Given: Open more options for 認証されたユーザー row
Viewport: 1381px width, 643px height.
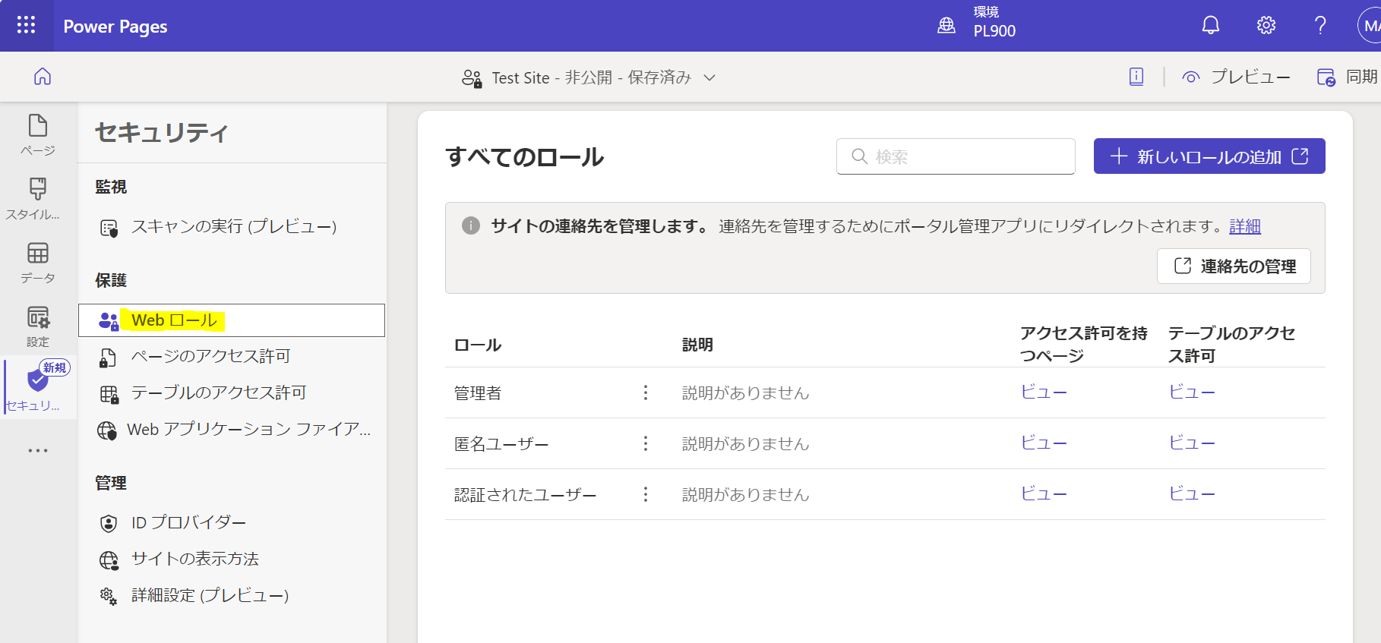Looking at the screenshot, I should [646, 494].
